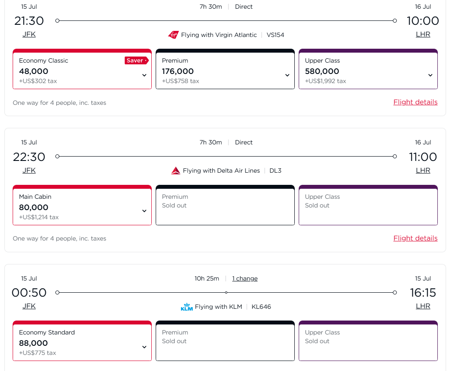Click the Delta Air Lines logo icon
Screen dimensions: 450x371
tap(176, 170)
